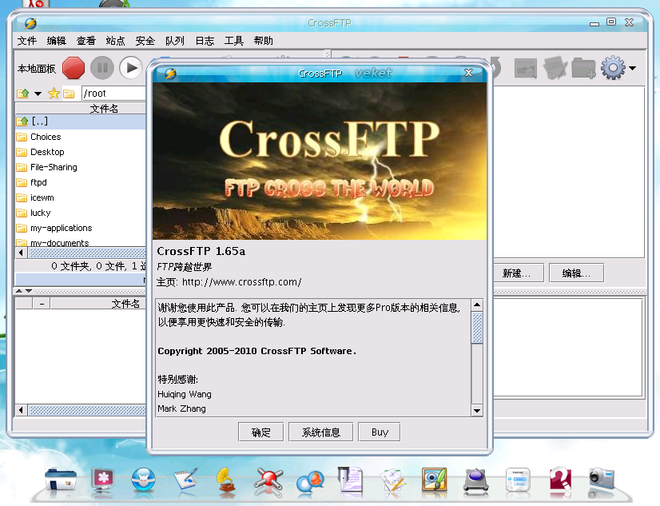
Task: Click the 'Copyright 2005-2010 CrossFTP Software.' text
Action: point(256,351)
